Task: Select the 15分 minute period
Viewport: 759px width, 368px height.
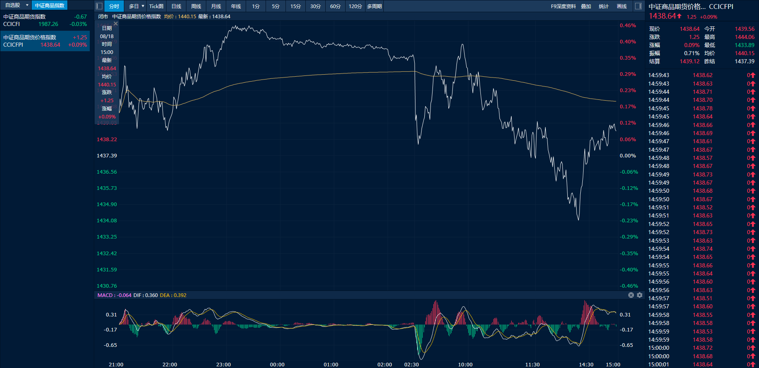Action: 296,6
